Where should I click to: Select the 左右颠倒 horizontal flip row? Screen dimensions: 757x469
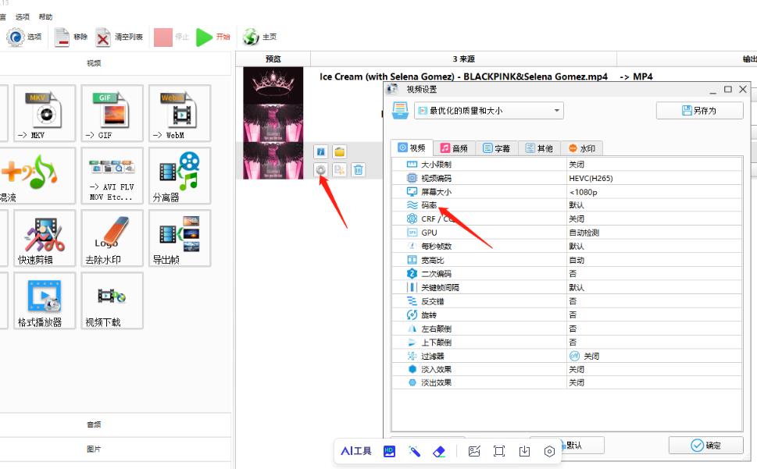click(567, 329)
